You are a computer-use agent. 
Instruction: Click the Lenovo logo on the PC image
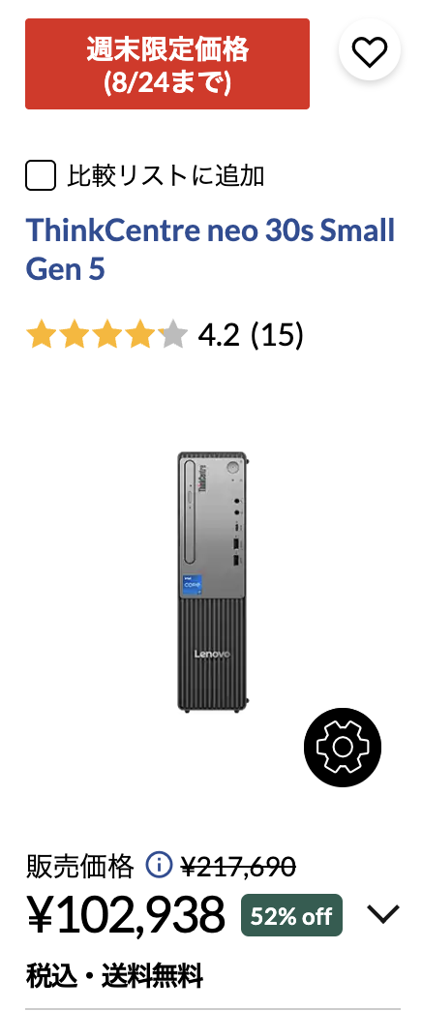tap(212, 654)
